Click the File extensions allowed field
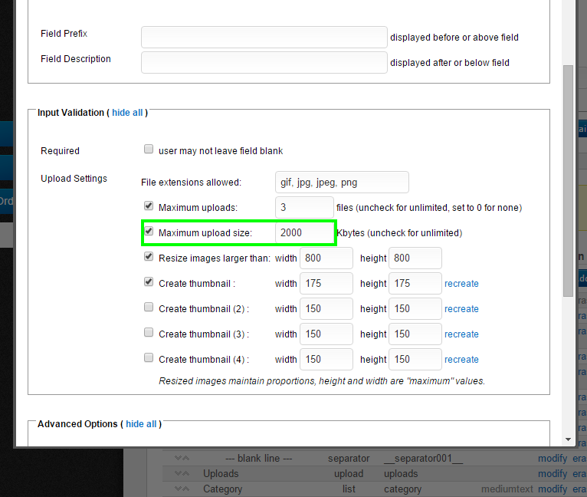Viewport: 587px width, 497px height. (x=342, y=183)
